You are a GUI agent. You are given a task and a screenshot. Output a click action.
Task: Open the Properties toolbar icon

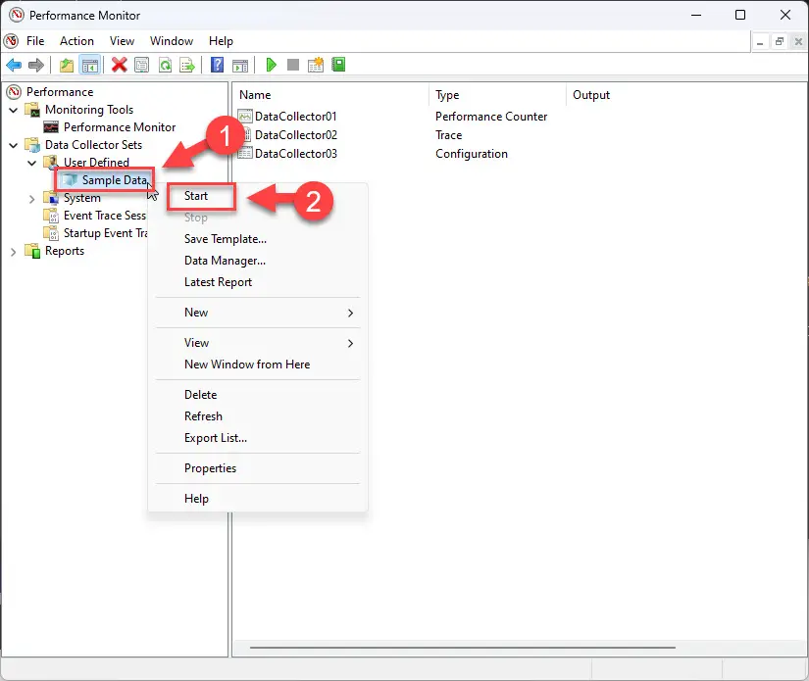(142, 65)
